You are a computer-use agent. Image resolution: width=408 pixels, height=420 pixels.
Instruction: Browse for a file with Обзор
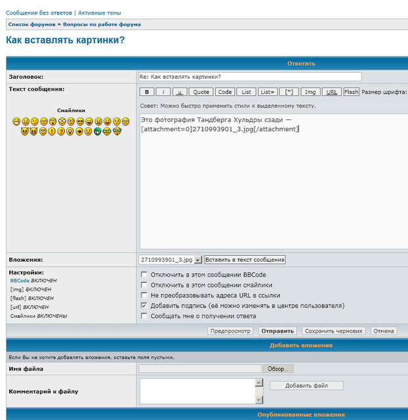[x=278, y=369]
